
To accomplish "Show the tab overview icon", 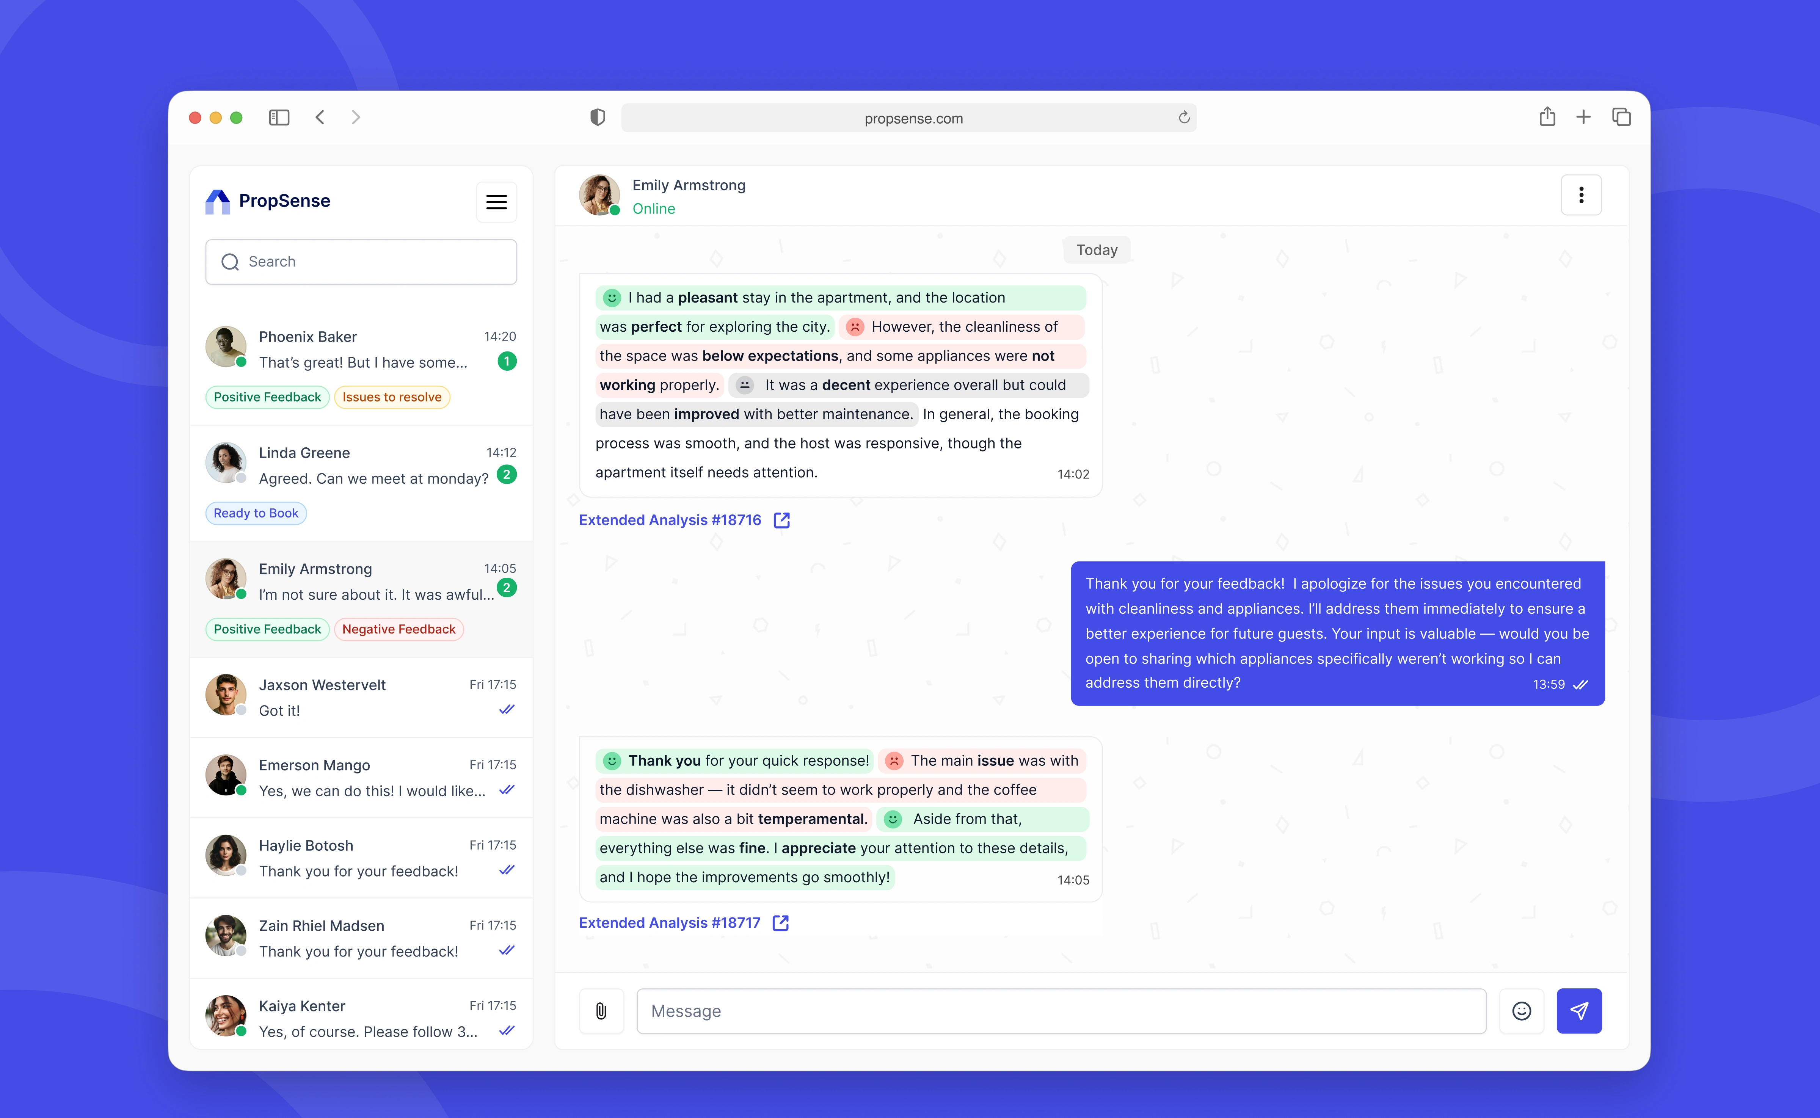I will pos(1621,117).
